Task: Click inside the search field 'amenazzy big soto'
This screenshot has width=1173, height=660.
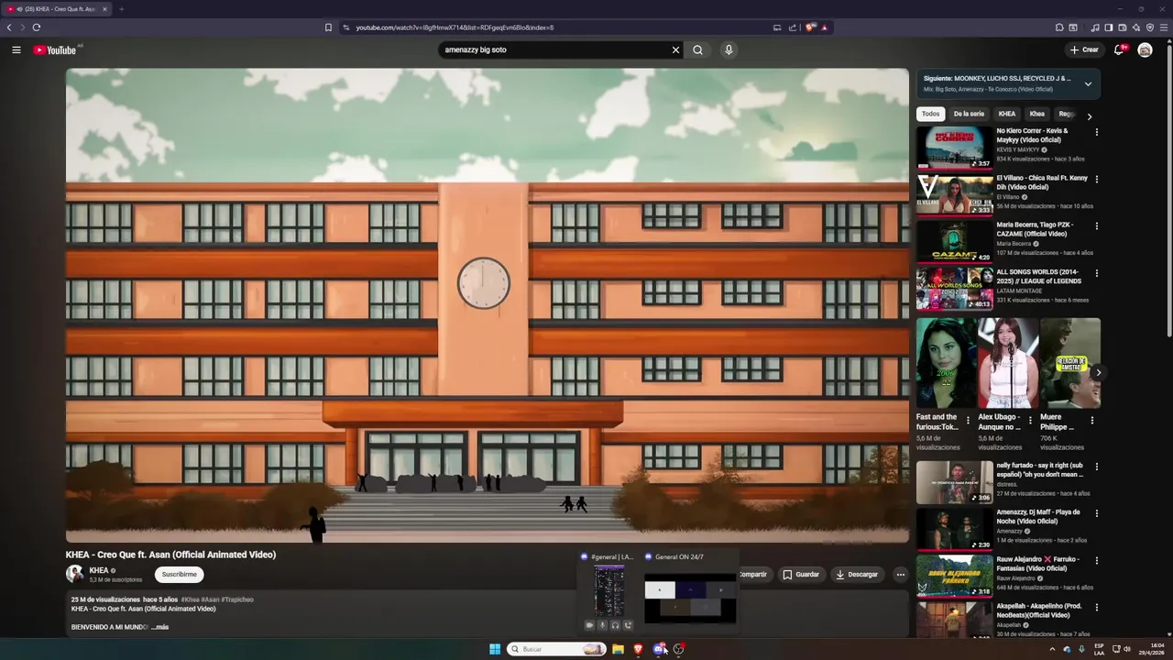Action: pyautogui.click(x=554, y=50)
